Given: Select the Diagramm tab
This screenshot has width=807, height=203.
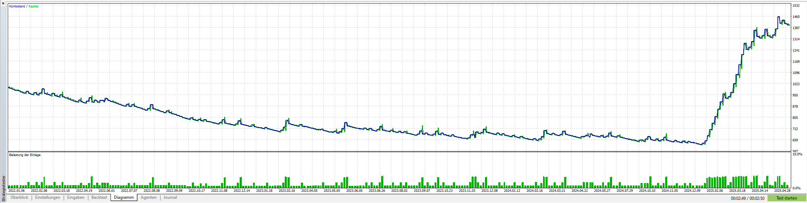Looking at the screenshot, I should pyautogui.click(x=124, y=198).
